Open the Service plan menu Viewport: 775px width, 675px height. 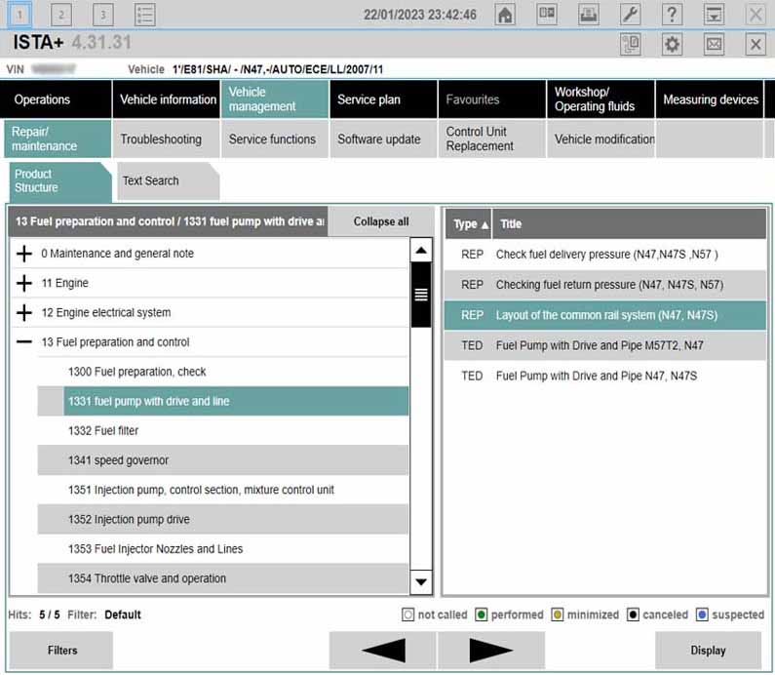point(383,99)
